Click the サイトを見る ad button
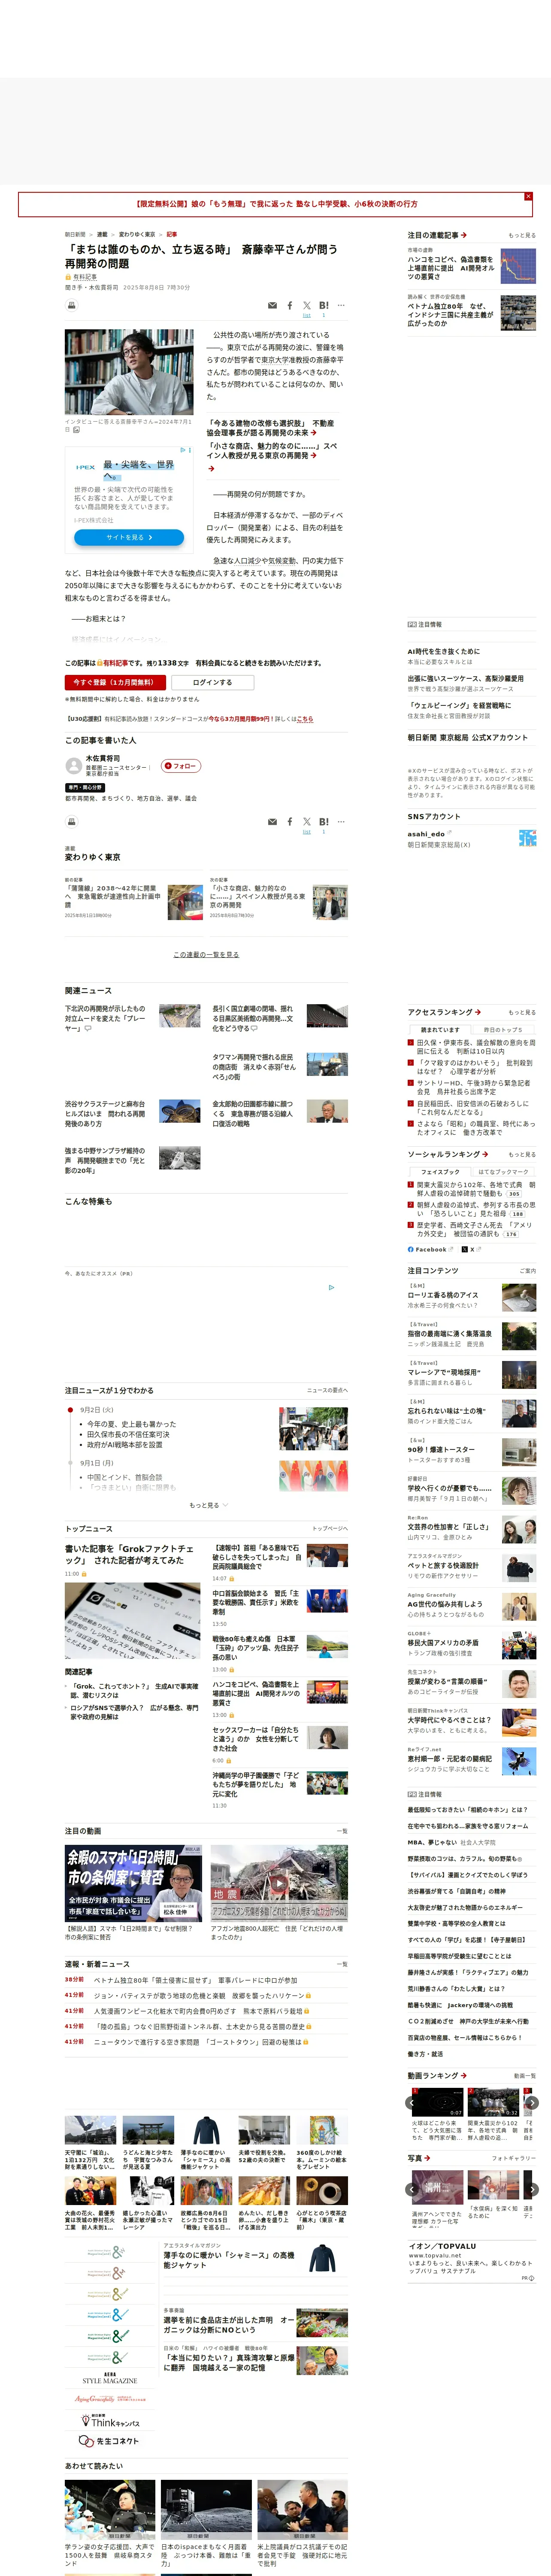The width and height of the screenshot is (551, 2576). [x=129, y=537]
